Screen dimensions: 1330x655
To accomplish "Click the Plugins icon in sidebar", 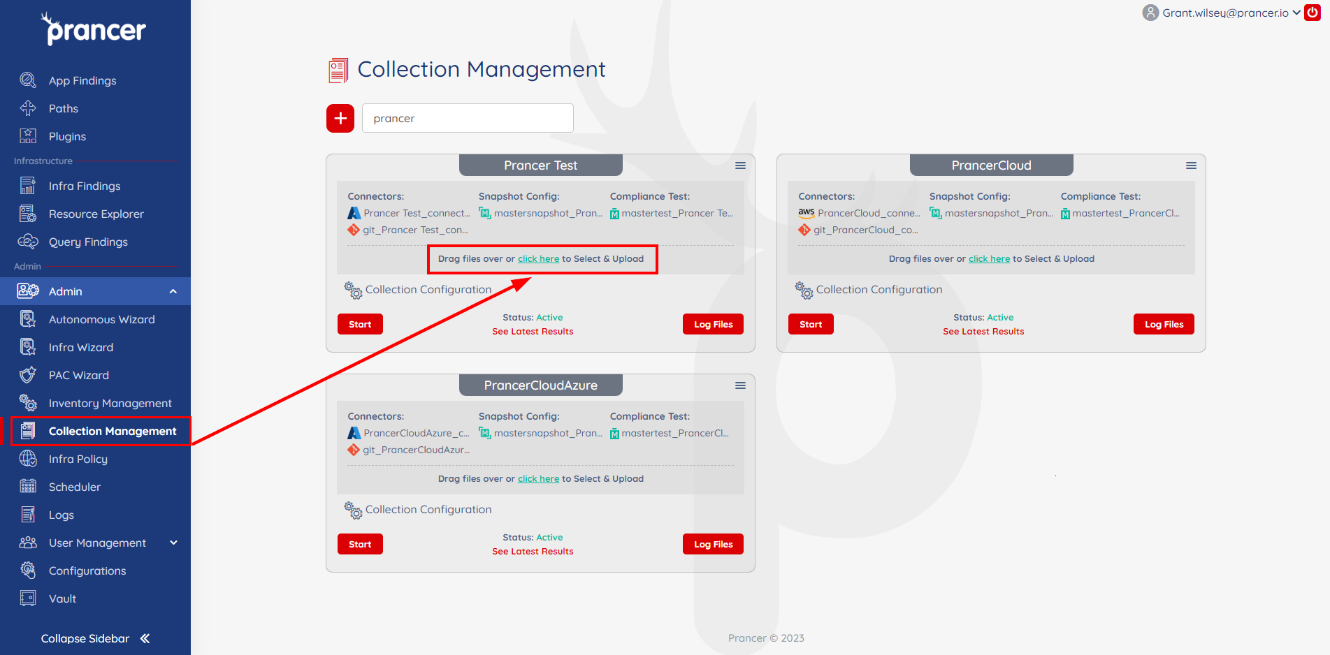I will pos(28,136).
